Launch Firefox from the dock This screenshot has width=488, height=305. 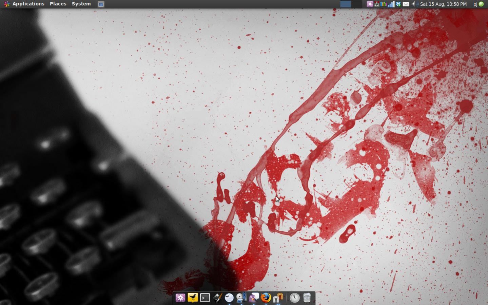[x=266, y=298]
